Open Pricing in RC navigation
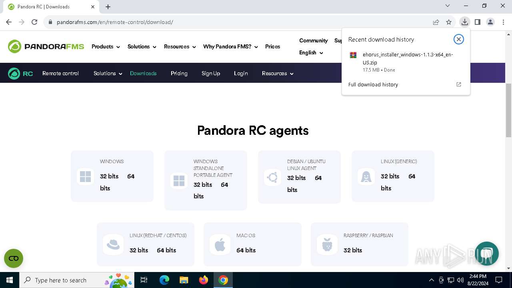512x288 pixels. click(x=179, y=74)
